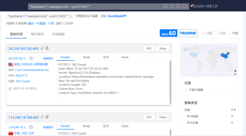The image size is (246, 136).
Task: Click the 最近一年数据 0 条 link
Action: 41,23
